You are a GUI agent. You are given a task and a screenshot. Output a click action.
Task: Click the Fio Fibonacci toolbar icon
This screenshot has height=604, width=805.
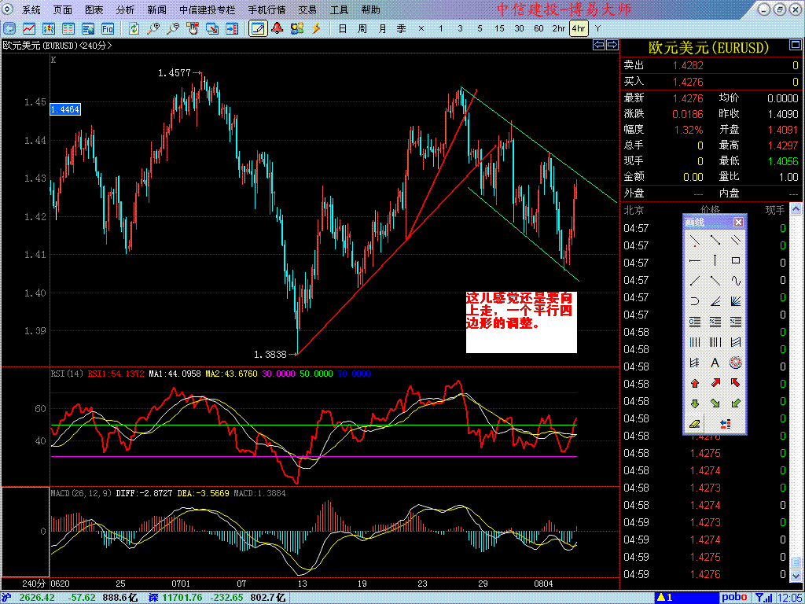point(107,29)
